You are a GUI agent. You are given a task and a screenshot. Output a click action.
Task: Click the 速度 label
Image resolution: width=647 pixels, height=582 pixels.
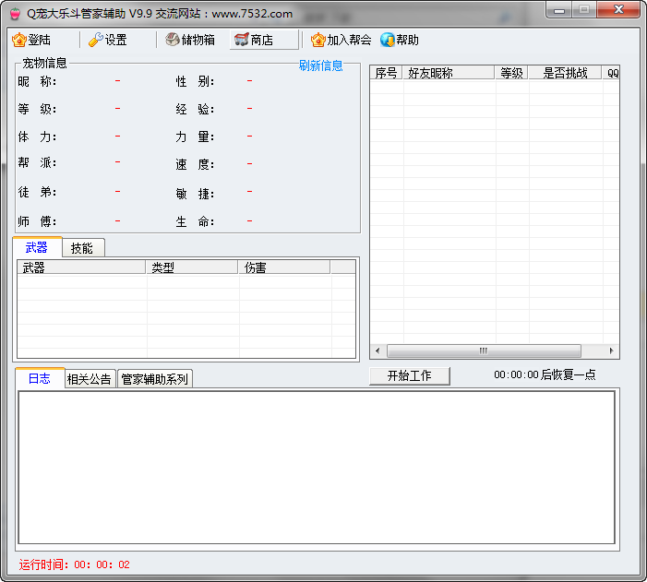[x=195, y=164]
